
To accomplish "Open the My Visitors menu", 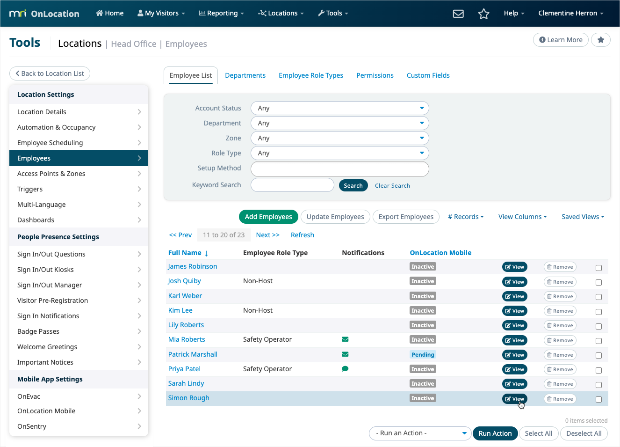I will click(161, 13).
